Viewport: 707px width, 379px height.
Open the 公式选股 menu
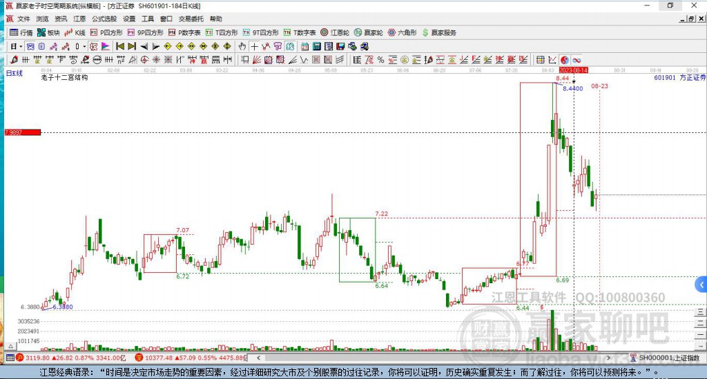[x=104, y=19]
